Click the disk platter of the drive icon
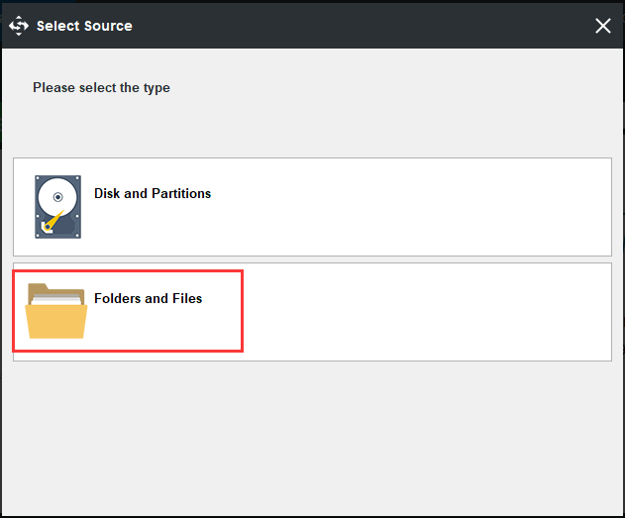The image size is (625, 518). point(56,197)
